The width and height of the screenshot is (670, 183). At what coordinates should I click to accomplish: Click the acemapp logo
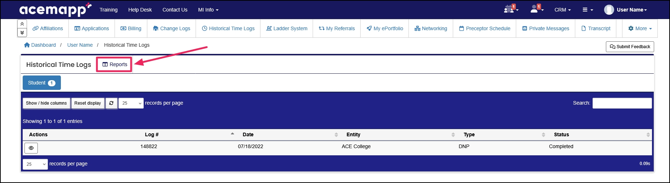(x=55, y=10)
